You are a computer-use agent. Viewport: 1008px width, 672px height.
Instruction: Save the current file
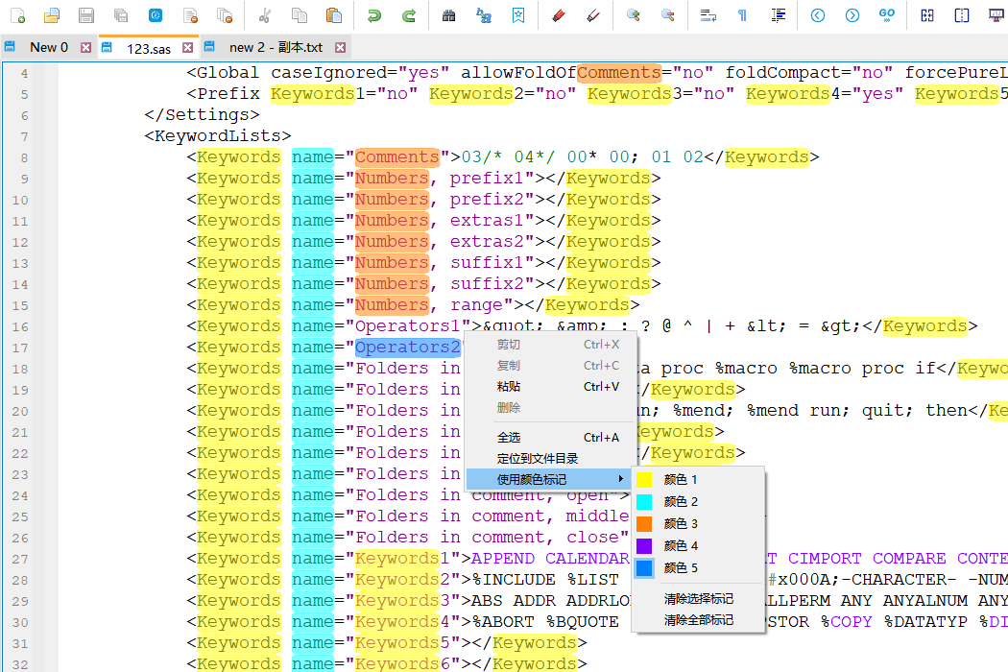click(x=86, y=15)
